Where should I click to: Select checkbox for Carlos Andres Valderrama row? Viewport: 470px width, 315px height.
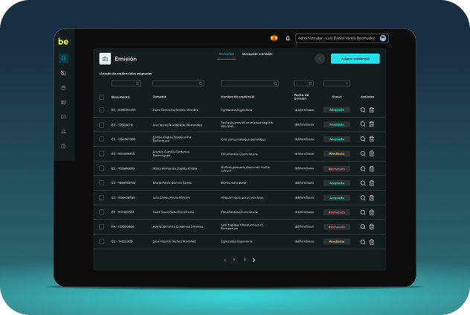pos(102,139)
